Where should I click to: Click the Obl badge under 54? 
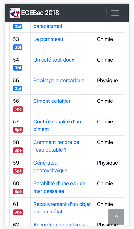[18, 68]
